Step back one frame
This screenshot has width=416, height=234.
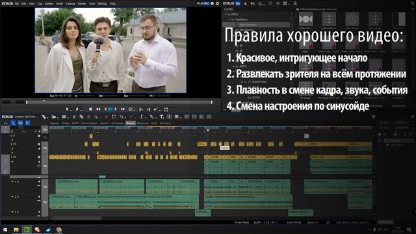pos(105,109)
